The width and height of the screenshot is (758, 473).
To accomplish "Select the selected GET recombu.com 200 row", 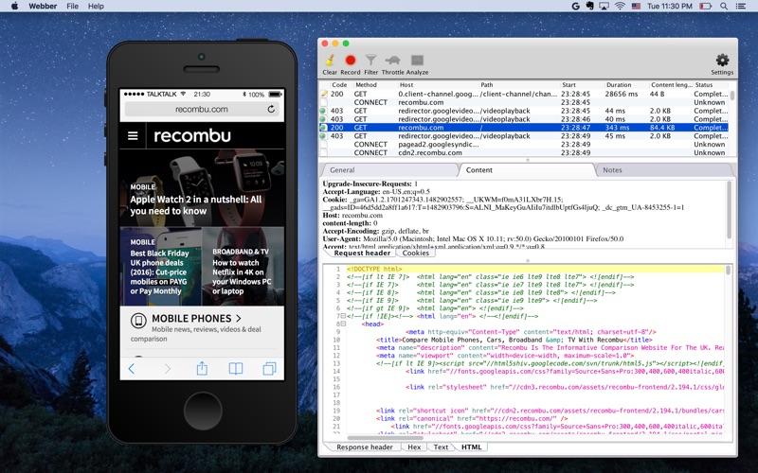I will (524, 128).
